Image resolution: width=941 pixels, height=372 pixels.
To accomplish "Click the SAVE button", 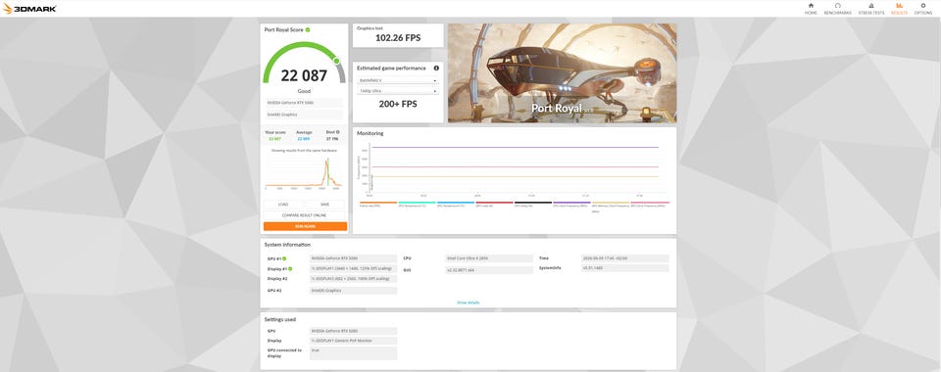I will coord(325,205).
